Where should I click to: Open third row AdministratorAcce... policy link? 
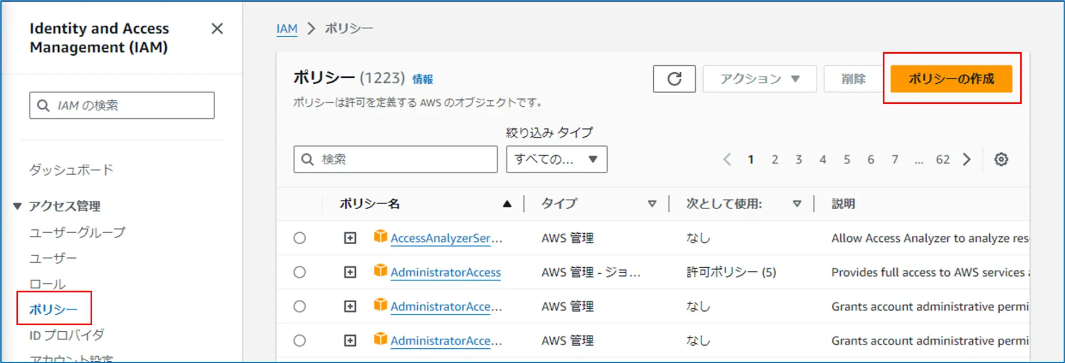click(446, 307)
